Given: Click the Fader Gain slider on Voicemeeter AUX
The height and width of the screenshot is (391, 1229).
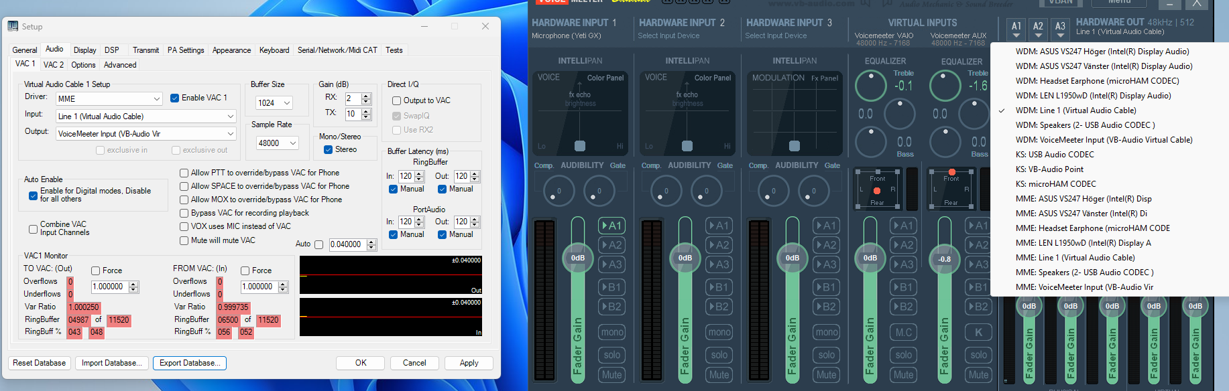Looking at the screenshot, I should coord(945,300).
